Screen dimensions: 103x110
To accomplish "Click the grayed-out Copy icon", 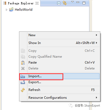I will (23, 51).
